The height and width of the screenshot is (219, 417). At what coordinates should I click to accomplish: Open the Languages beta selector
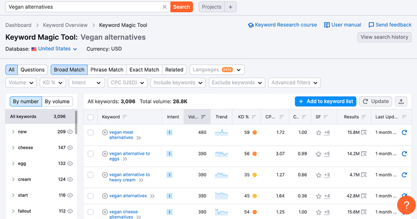tap(217, 69)
